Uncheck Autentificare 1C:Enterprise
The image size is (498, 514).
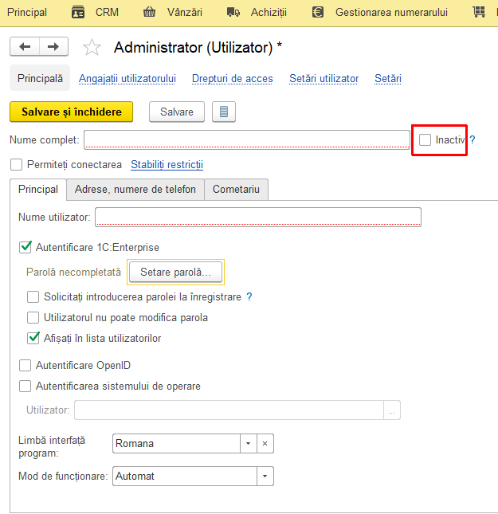point(25,247)
